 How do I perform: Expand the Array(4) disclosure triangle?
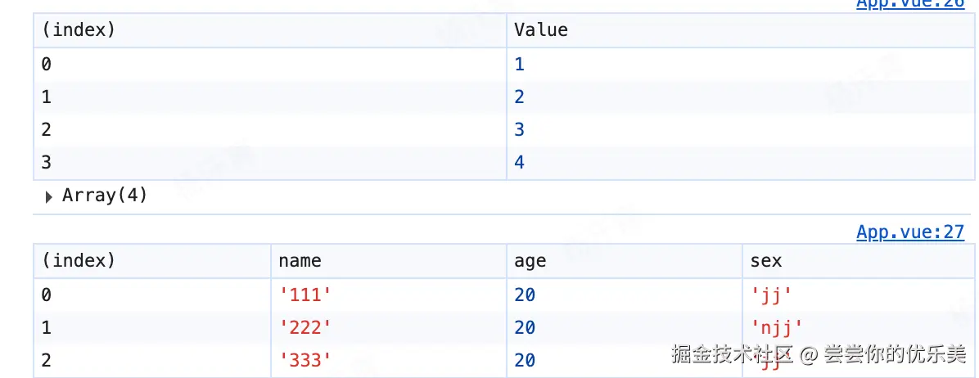(49, 196)
